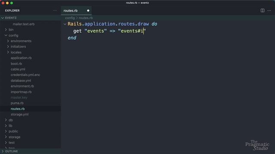Open the editor more actions menu
The height and width of the screenshot is (154, 275).
click(269, 10)
